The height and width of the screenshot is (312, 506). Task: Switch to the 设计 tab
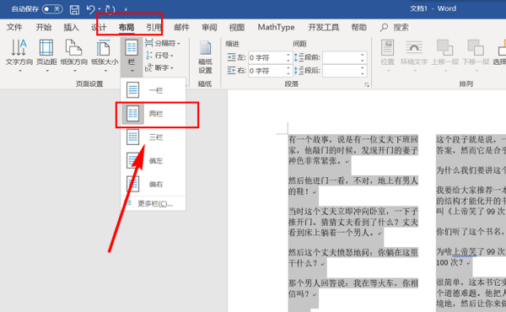pyautogui.click(x=99, y=28)
